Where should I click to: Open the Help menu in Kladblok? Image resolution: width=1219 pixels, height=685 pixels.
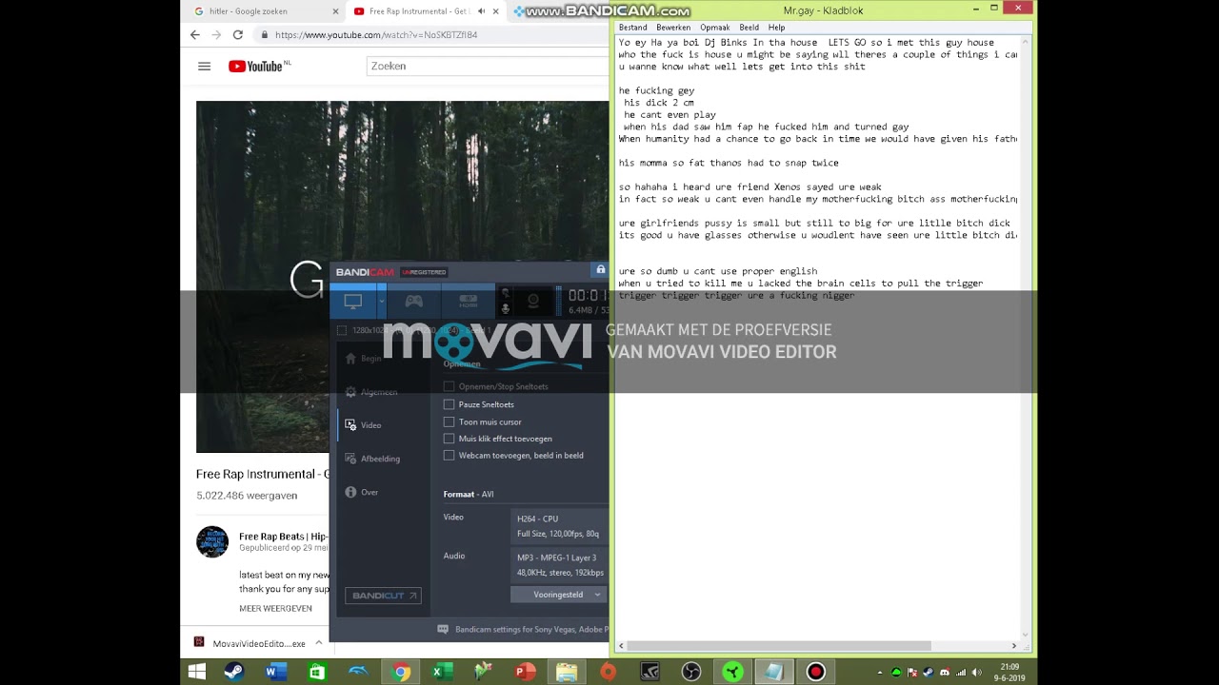776,28
